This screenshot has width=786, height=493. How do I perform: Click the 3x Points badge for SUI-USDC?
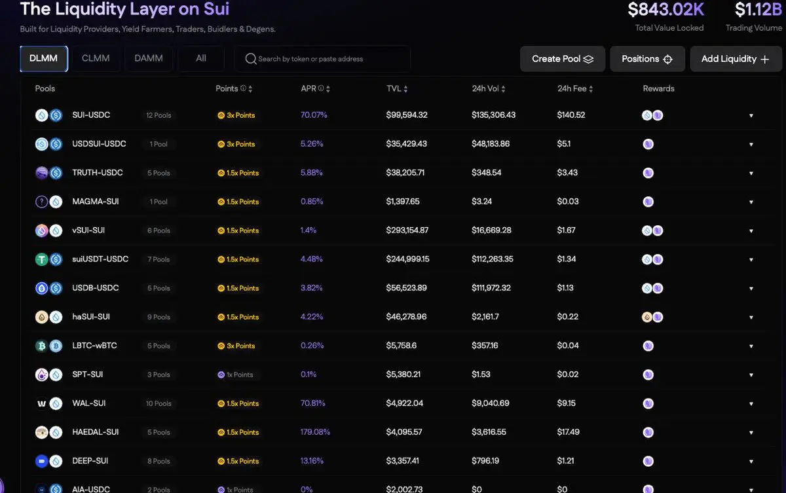pos(236,115)
